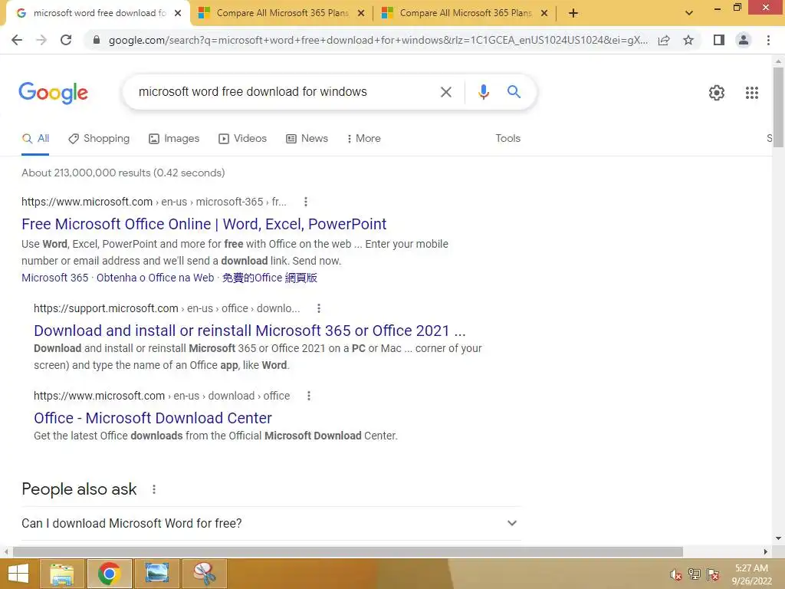785x589 pixels.
Task: Click the Chrome taskbar icon
Action: click(109, 574)
